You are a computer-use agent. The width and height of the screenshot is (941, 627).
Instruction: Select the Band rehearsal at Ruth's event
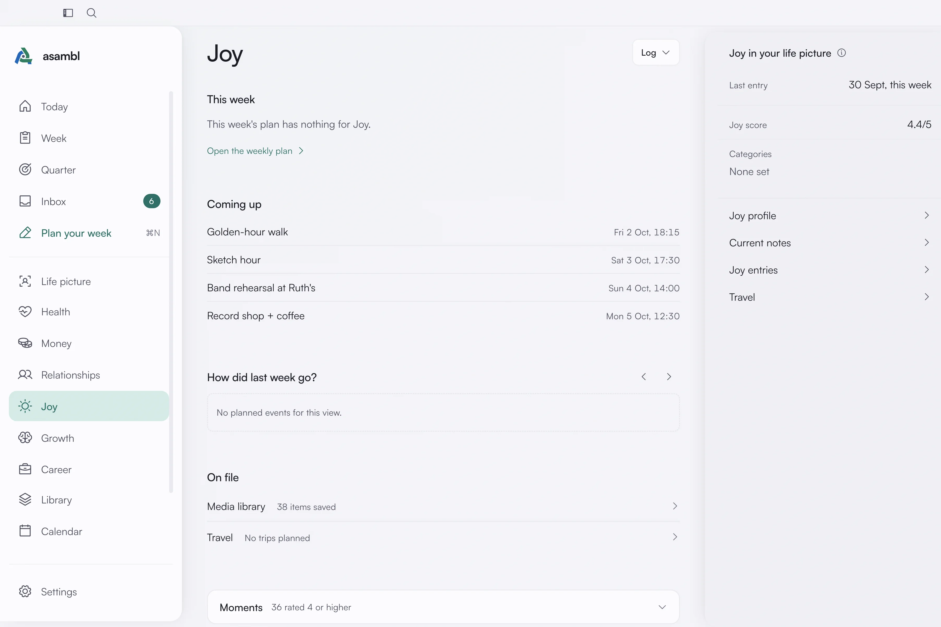(443, 288)
